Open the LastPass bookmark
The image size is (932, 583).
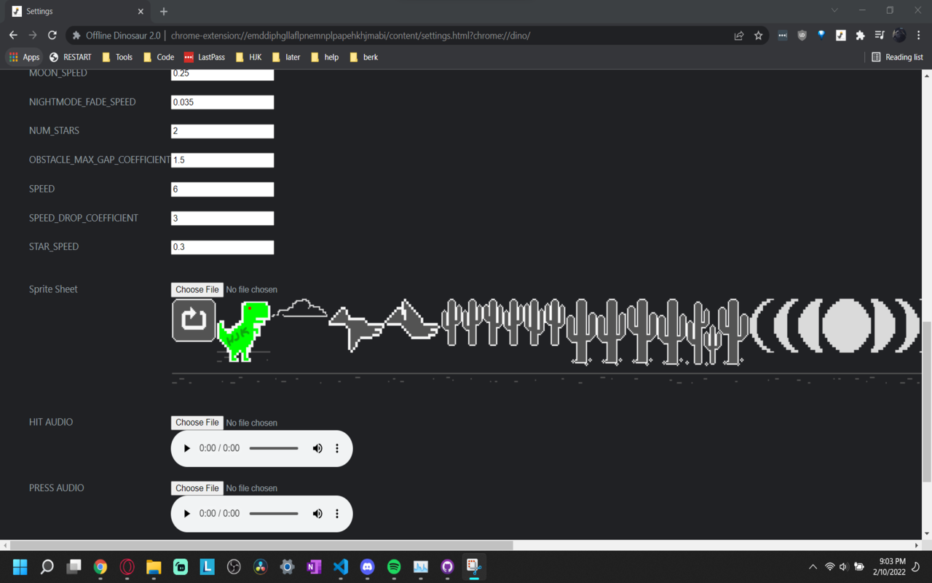(x=205, y=57)
